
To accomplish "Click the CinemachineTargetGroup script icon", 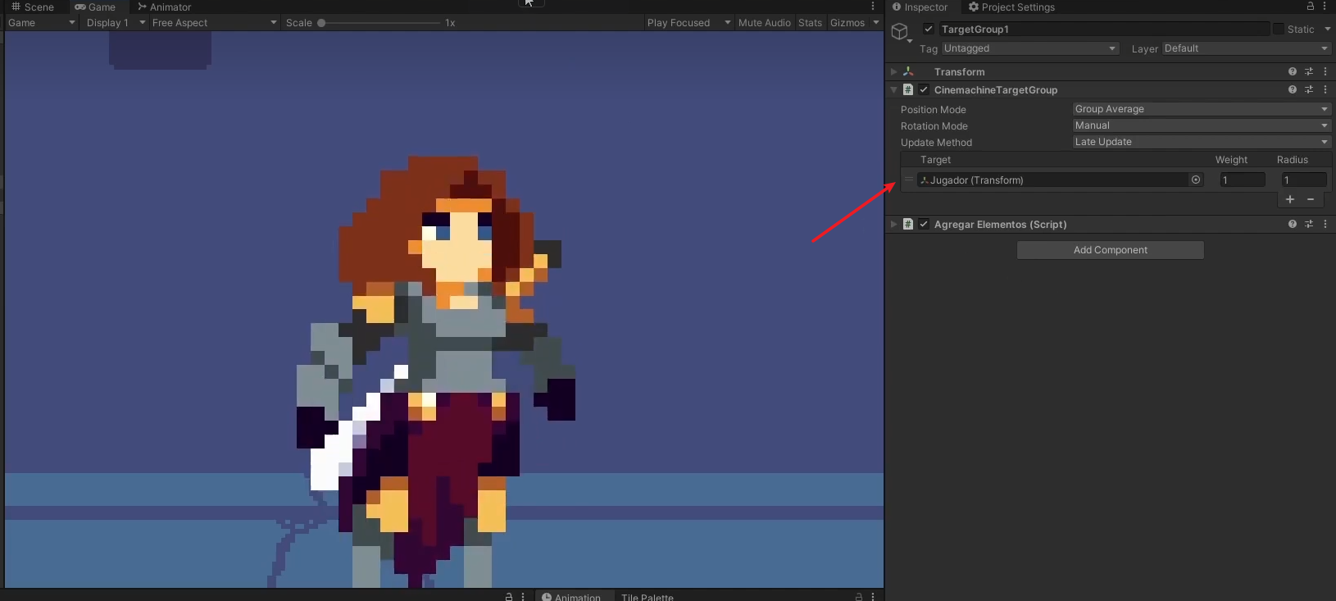I will pos(908,89).
